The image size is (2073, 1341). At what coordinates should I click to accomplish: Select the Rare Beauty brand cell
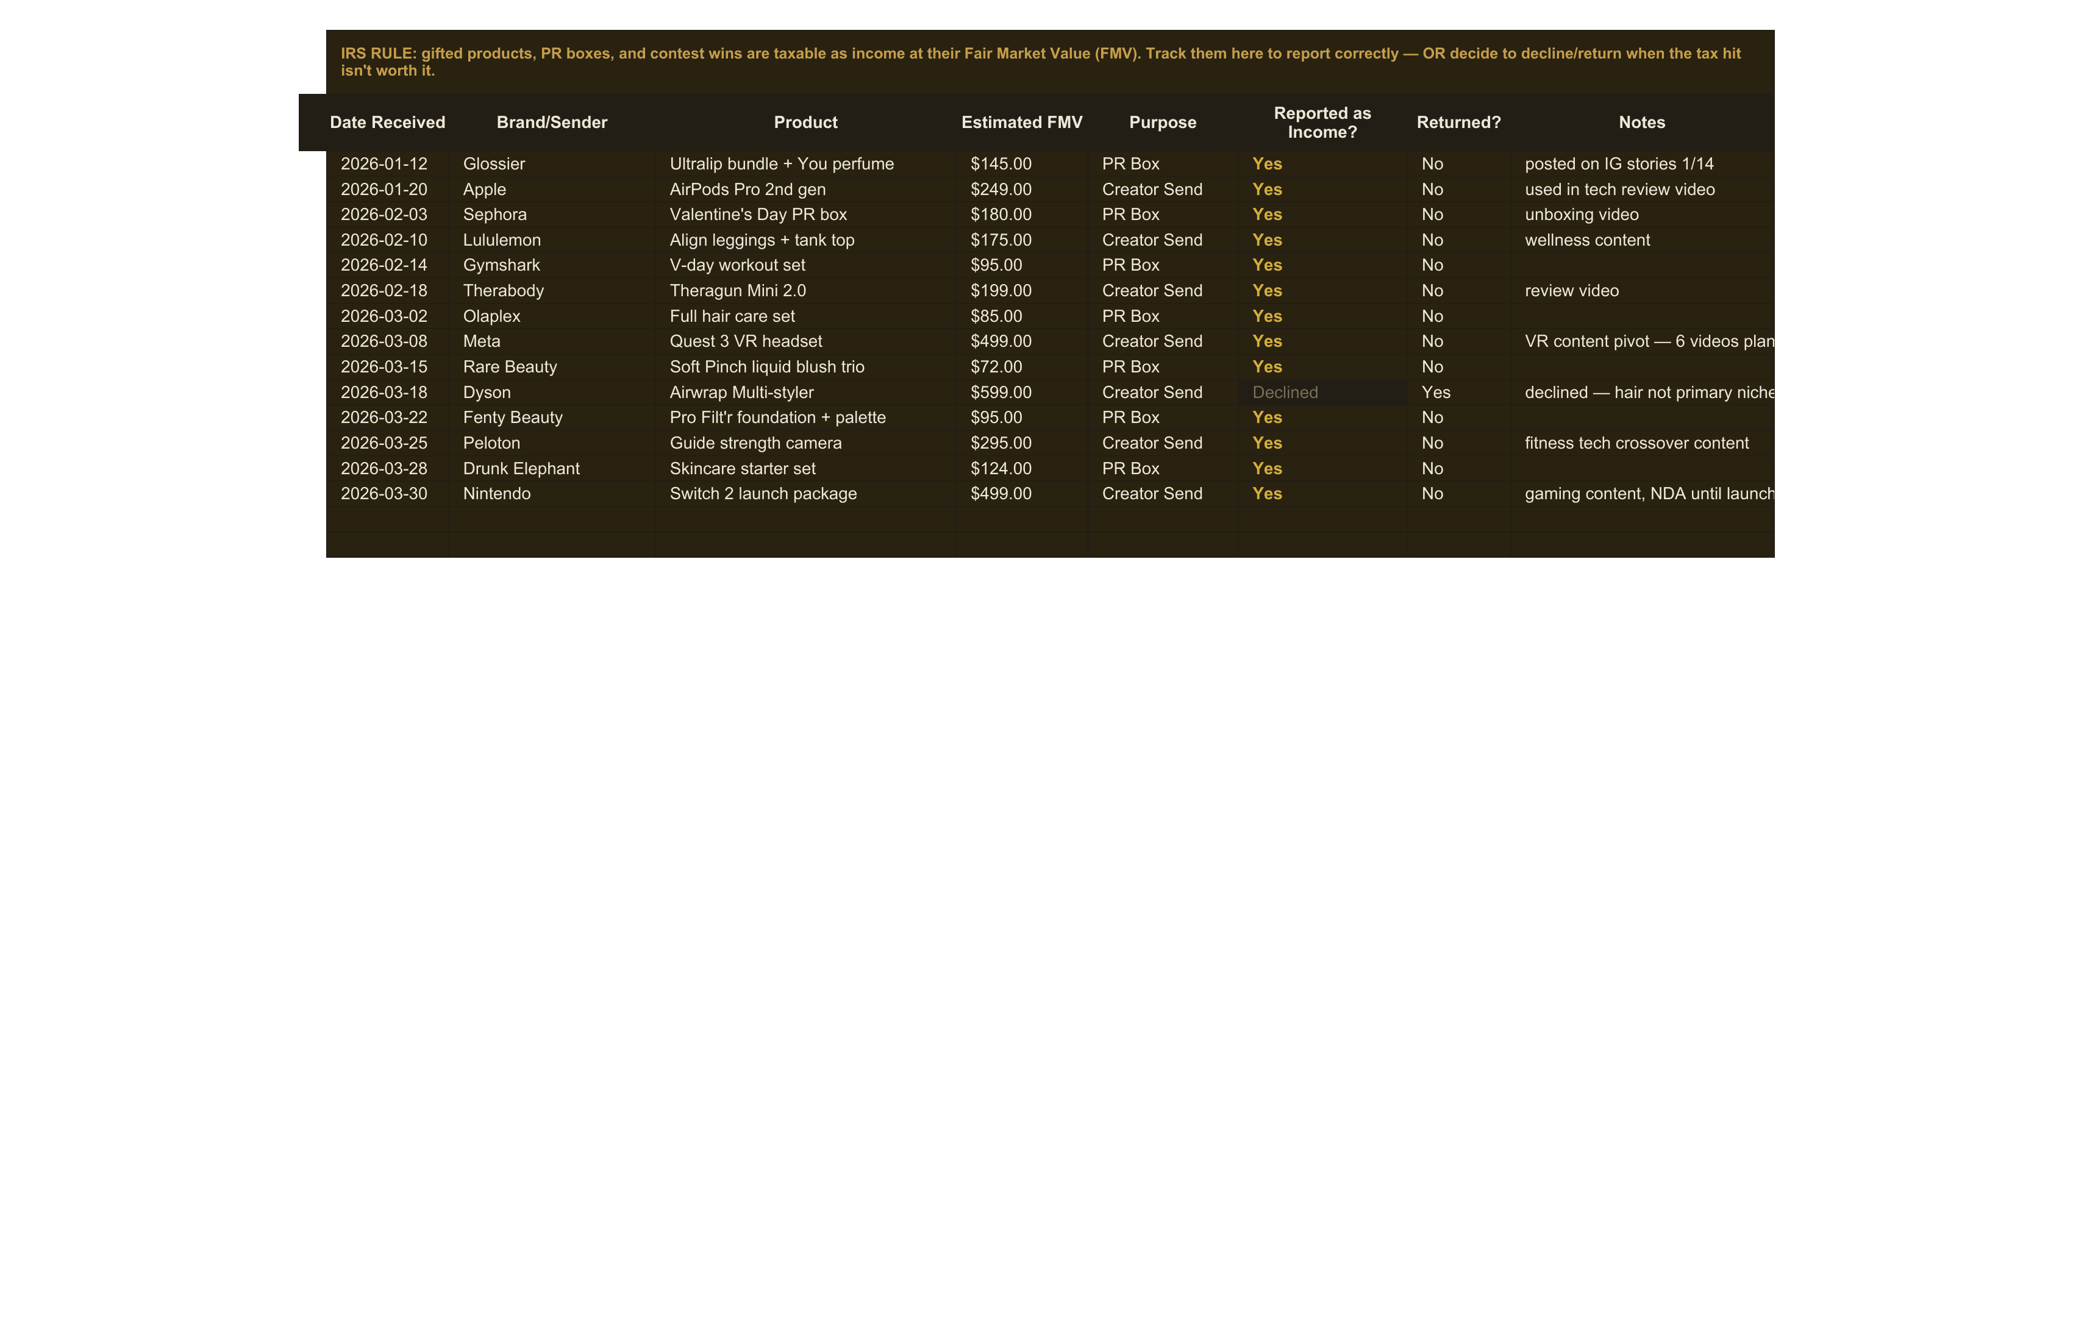click(x=551, y=366)
